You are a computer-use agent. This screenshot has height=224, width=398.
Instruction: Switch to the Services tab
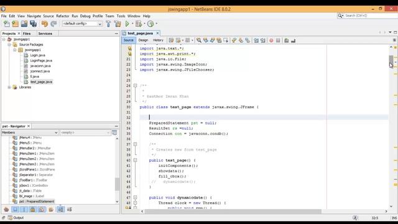point(45,34)
